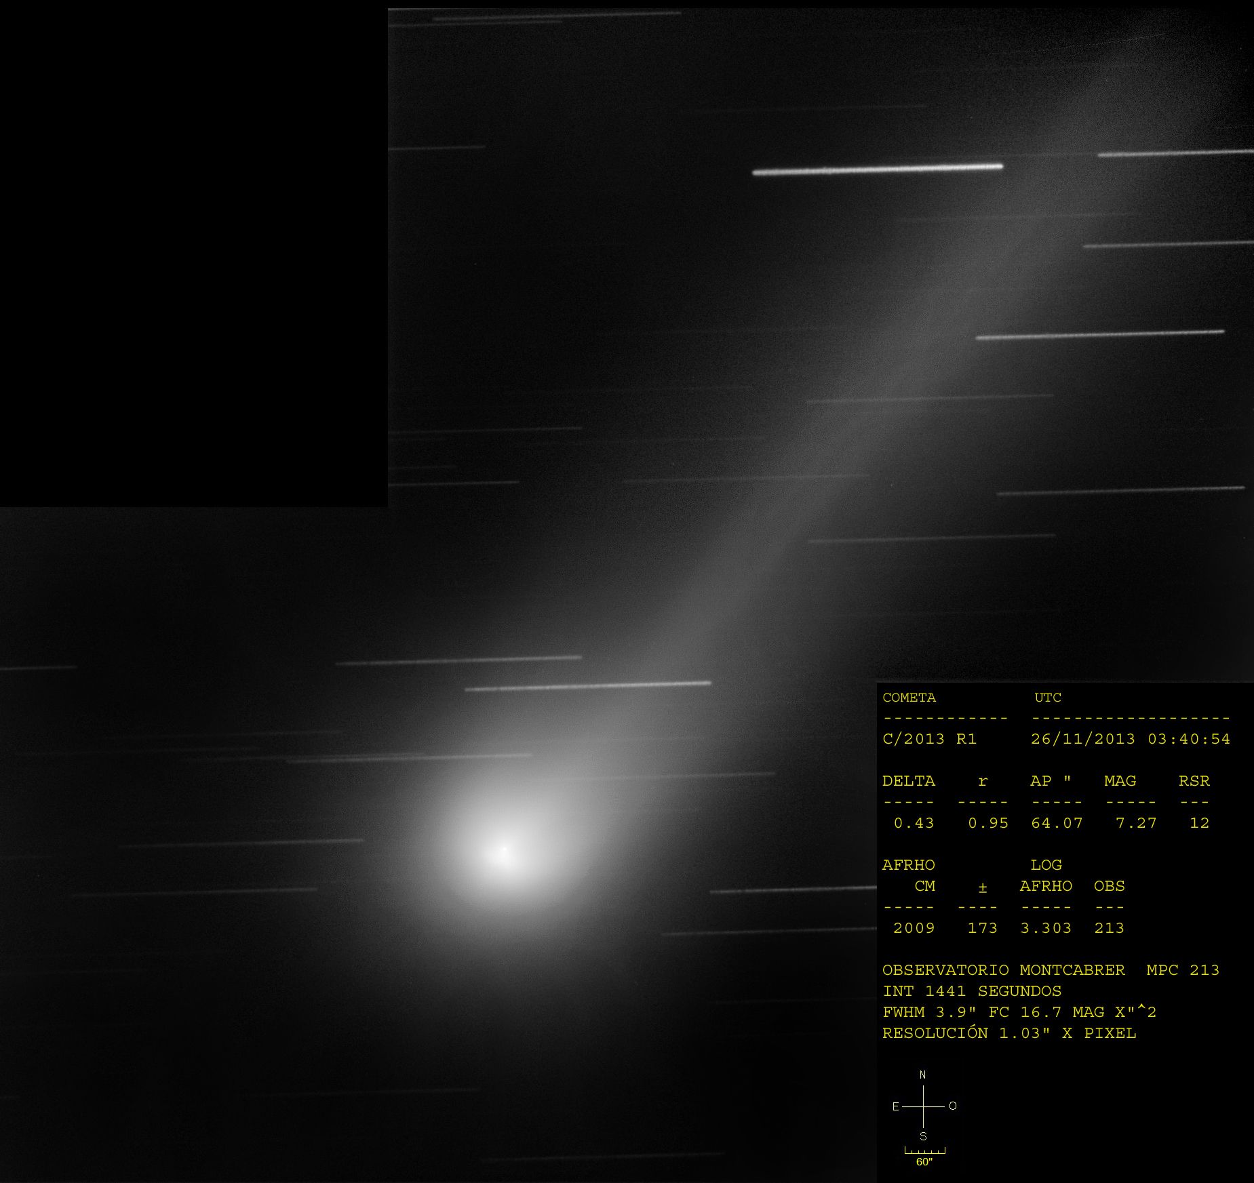Click the 'RESOLUCIÓN 1.03" X PIXEL' line
This screenshot has width=1254, height=1183.
click(1009, 1033)
